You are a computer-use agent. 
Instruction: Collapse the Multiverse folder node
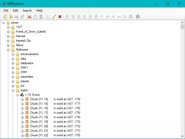pyautogui.click(x=8, y=50)
